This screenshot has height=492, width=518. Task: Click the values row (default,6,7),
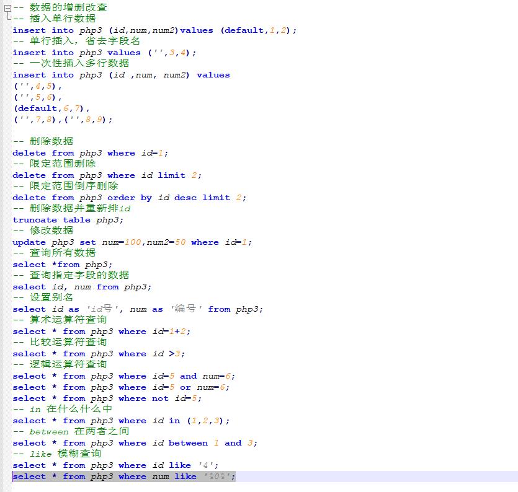(x=51, y=108)
